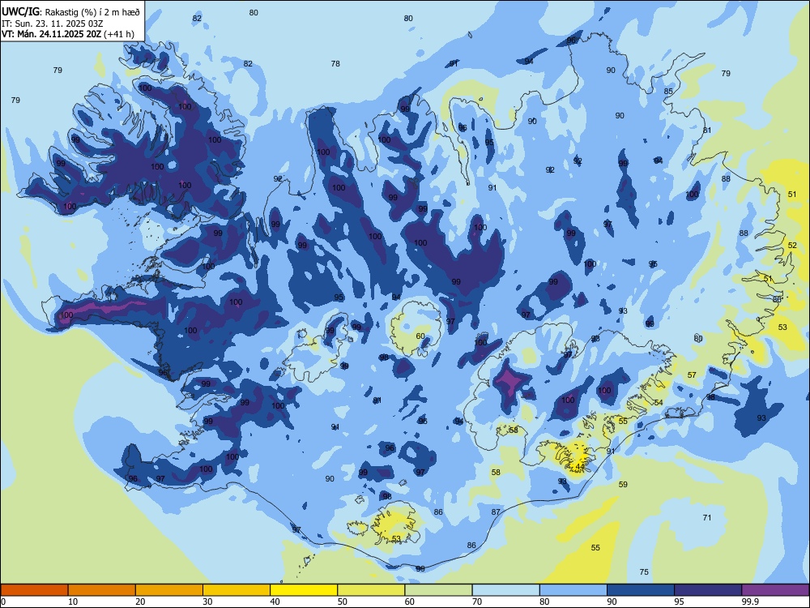Click the '44' value on the yellow patch
Screen dimensions: 810x608
[580, 467]
